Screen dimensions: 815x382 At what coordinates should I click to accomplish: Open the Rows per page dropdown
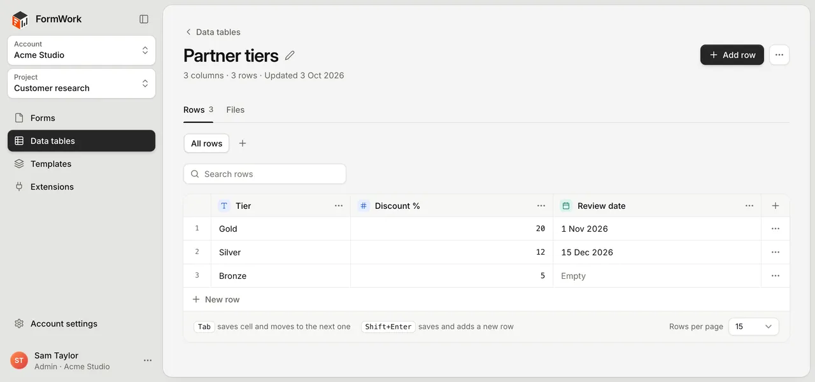(753, 327)
